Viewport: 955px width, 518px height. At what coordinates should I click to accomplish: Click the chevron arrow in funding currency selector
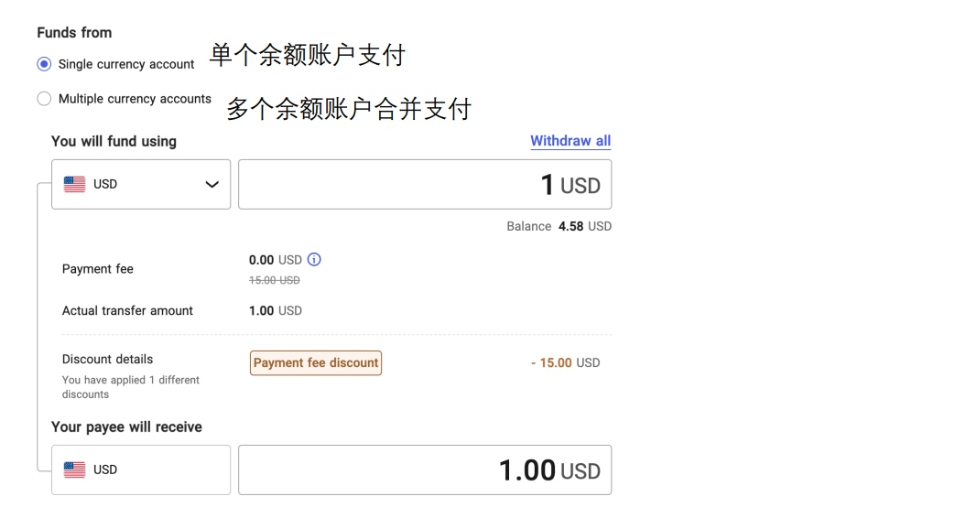coord(212,184)
